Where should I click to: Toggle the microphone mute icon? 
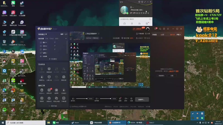pyautogui.click(x=73, y=99)
